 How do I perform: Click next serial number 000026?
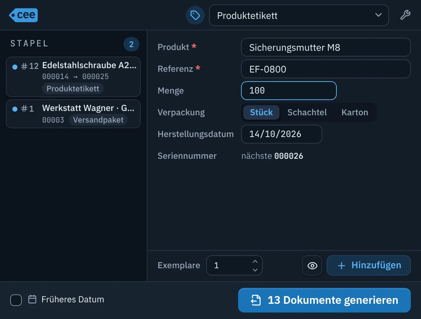289,156
